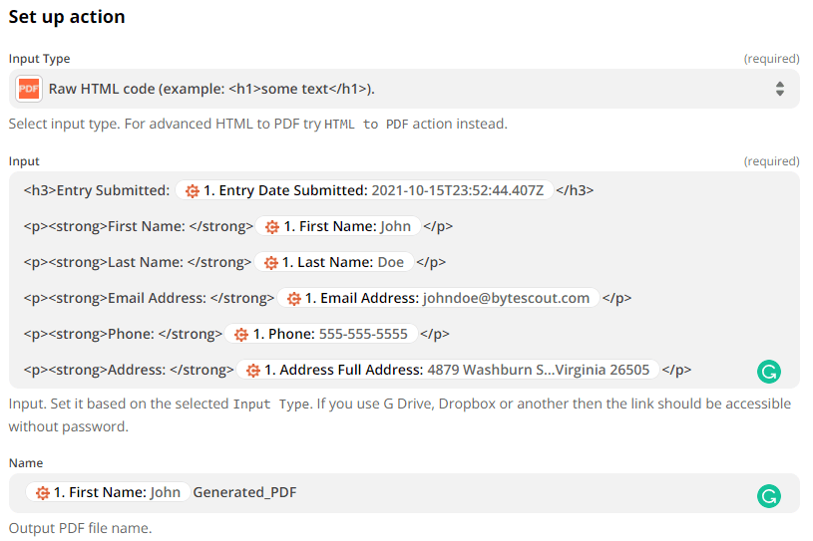Click the First Name strong tag text line
The image size is (813, 541).
click(136, 226)
